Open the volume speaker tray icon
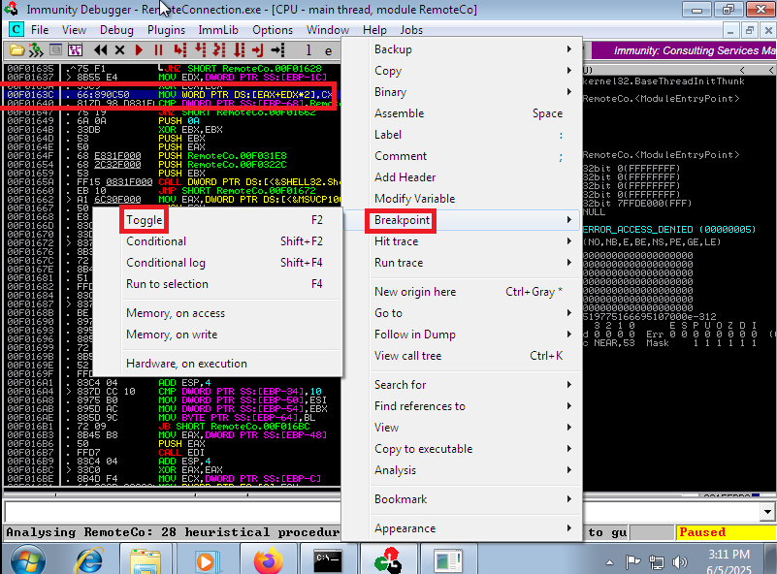Viewport: 777px width, 574px height. point(679,562)
